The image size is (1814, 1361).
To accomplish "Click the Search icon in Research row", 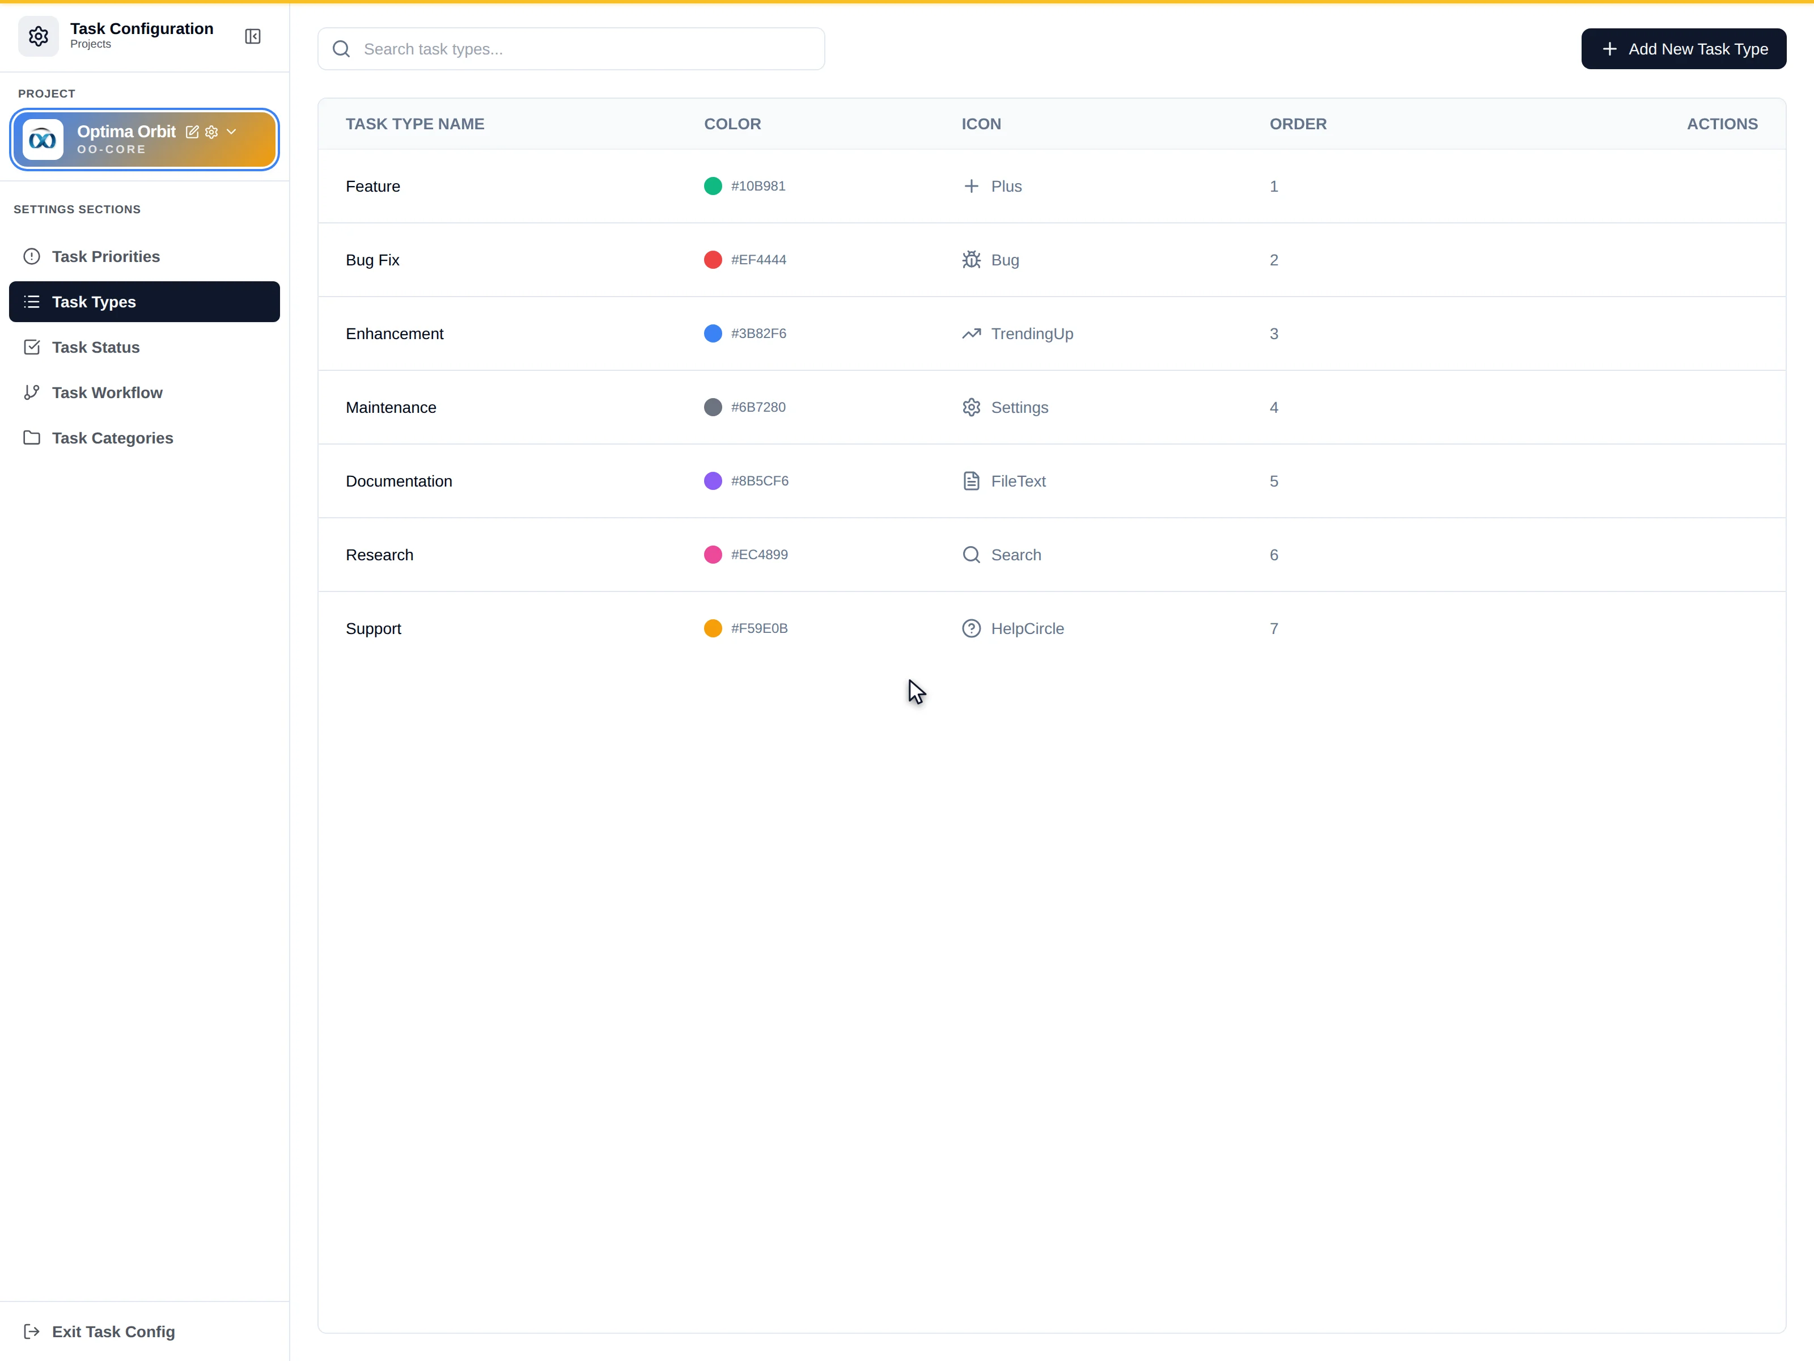I will click(x=971, y=555).
